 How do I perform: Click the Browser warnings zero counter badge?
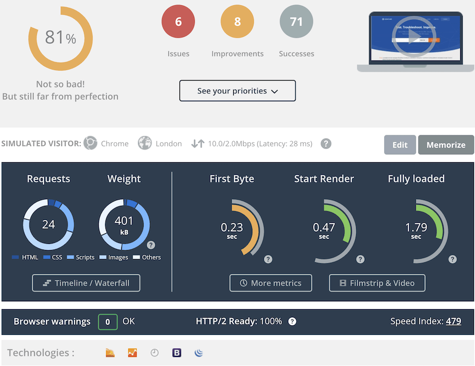(x=108, y=321)
